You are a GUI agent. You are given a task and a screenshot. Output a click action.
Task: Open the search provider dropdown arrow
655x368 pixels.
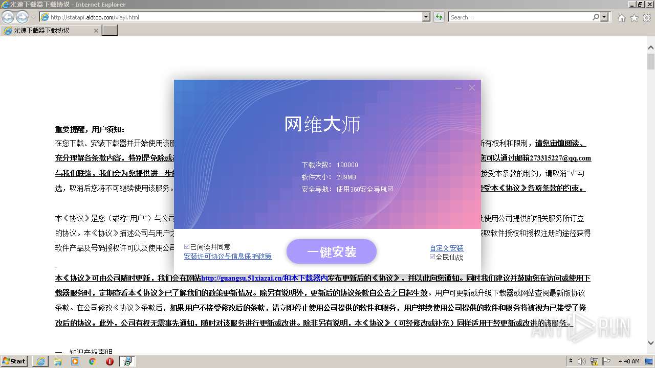[605, 17]
